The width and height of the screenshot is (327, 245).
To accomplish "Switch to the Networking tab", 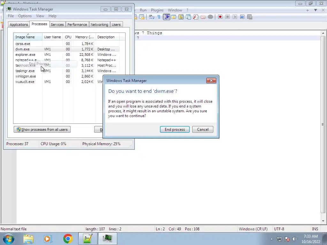I will click(x=99, y=25).
